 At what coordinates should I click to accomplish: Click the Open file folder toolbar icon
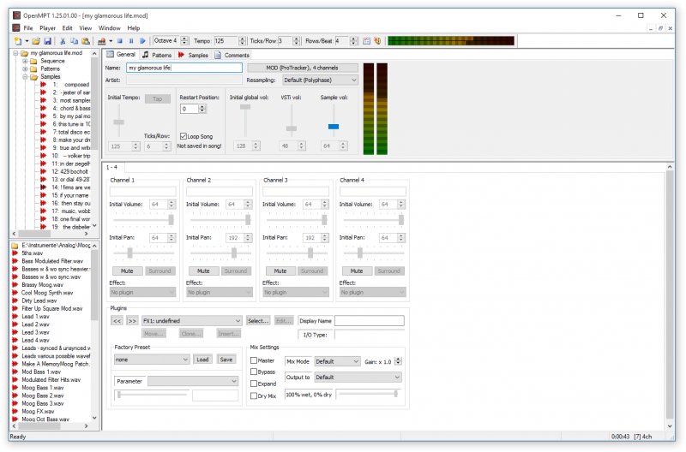click(36, 41)
